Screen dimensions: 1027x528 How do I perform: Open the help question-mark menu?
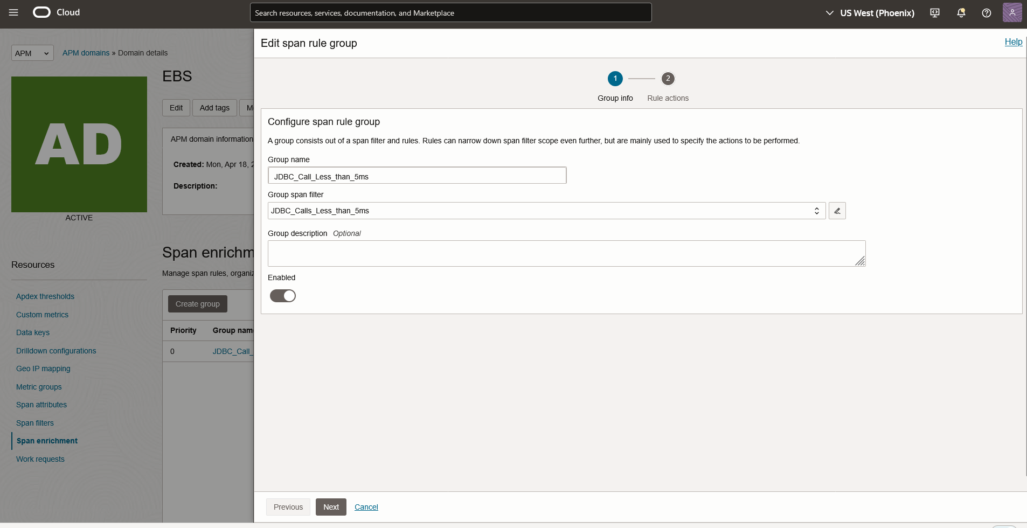click(986, 12)
